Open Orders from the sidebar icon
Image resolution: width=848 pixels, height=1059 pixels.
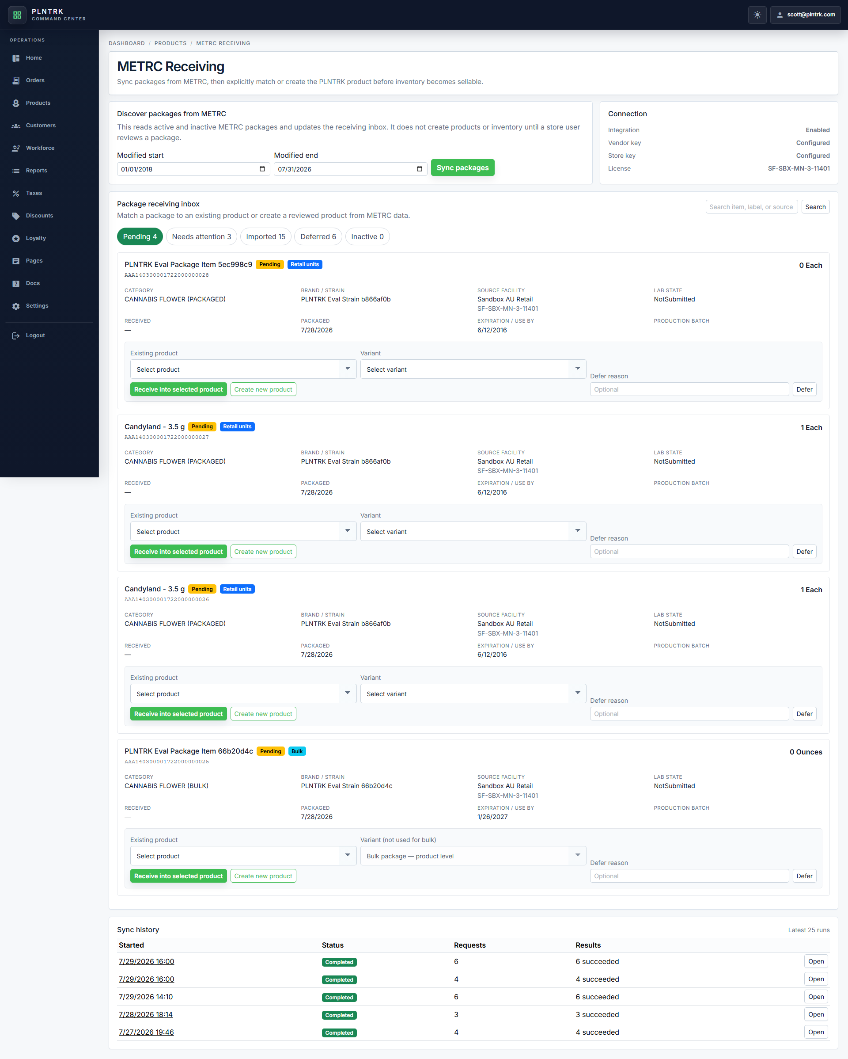(x=16, y=80)
